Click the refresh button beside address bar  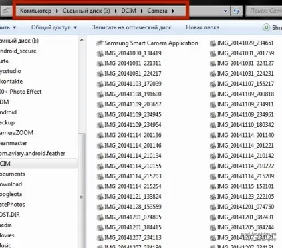(x=237, y=11)
